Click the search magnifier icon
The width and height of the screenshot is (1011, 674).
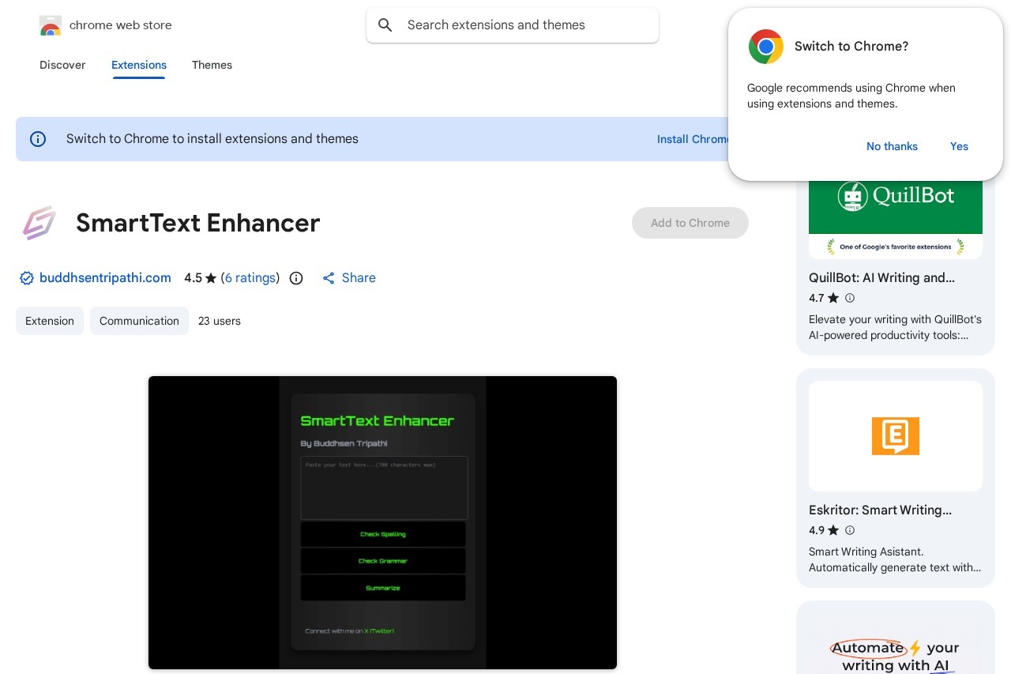click(x=385, y=25)
